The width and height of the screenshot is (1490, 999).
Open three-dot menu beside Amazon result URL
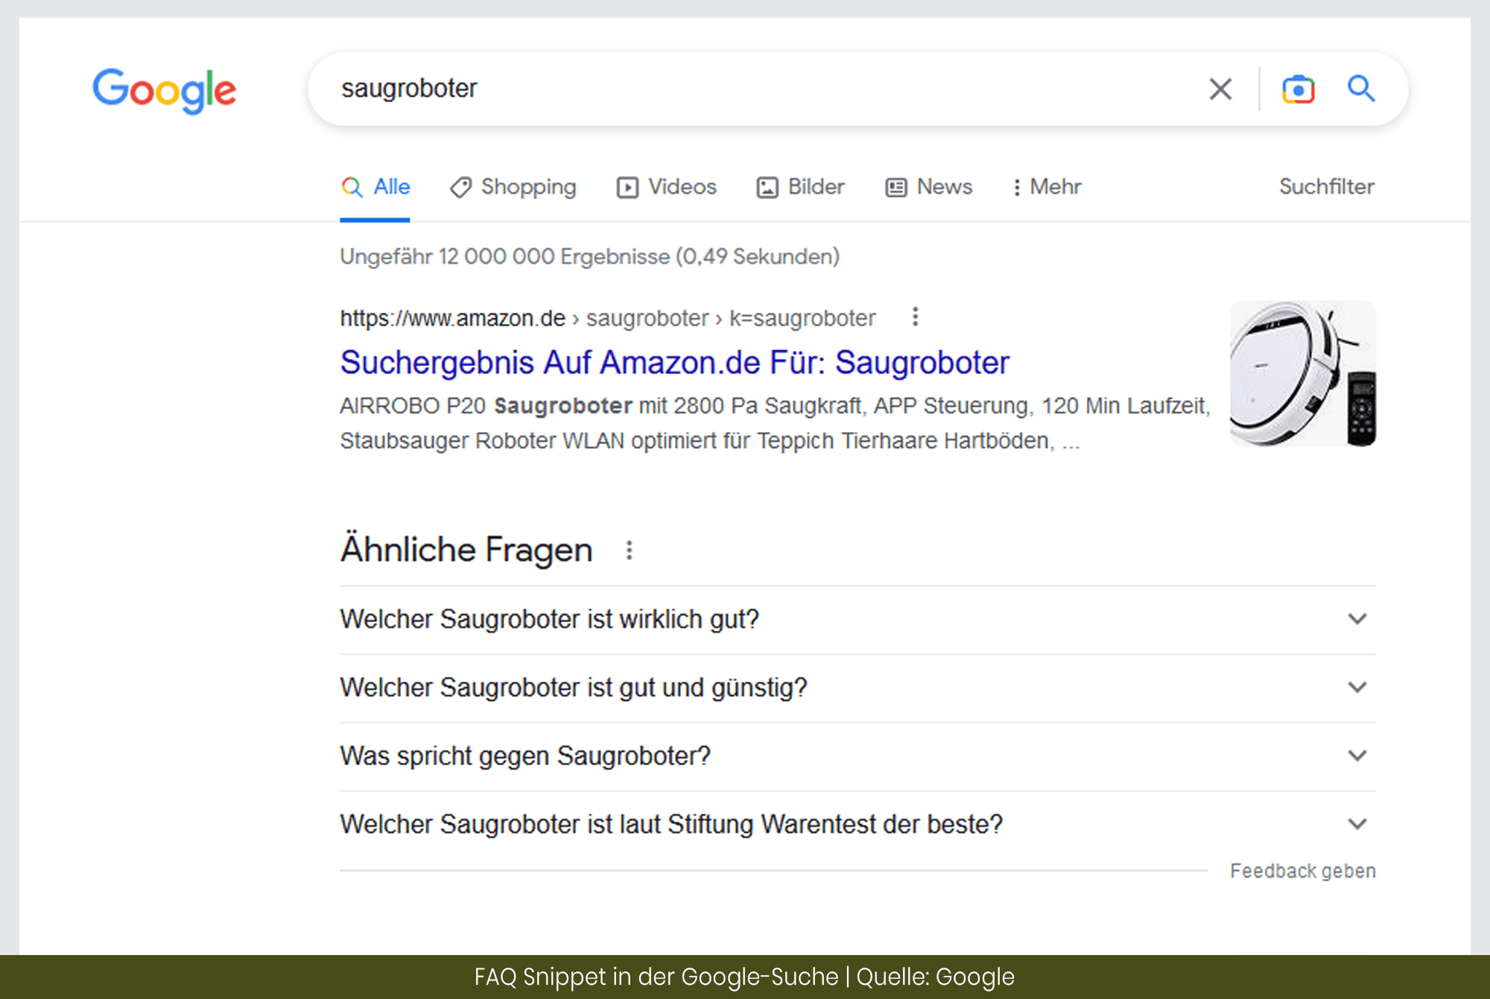pos(916,317)
